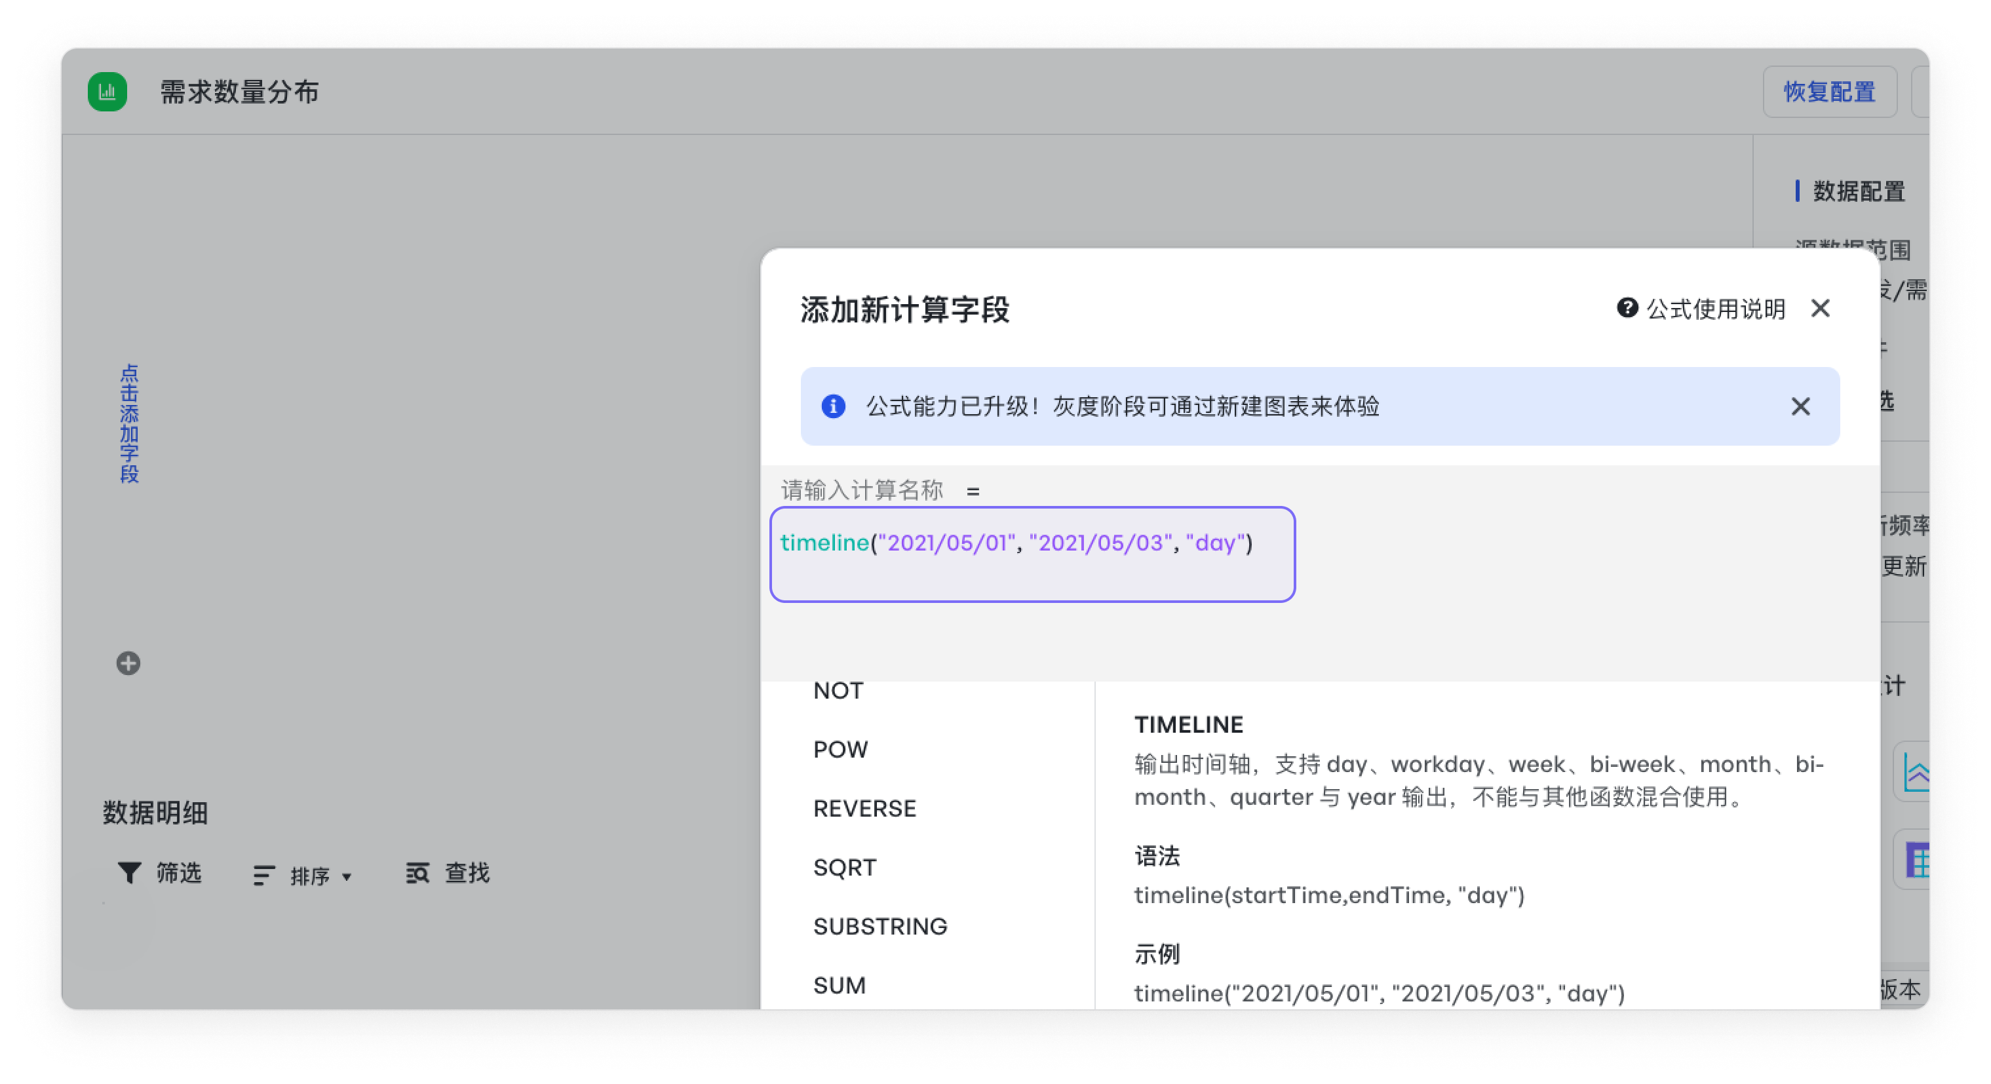Click the green chart app icon
This screenshot has height=1084, width=1991.
coord(107,92)
